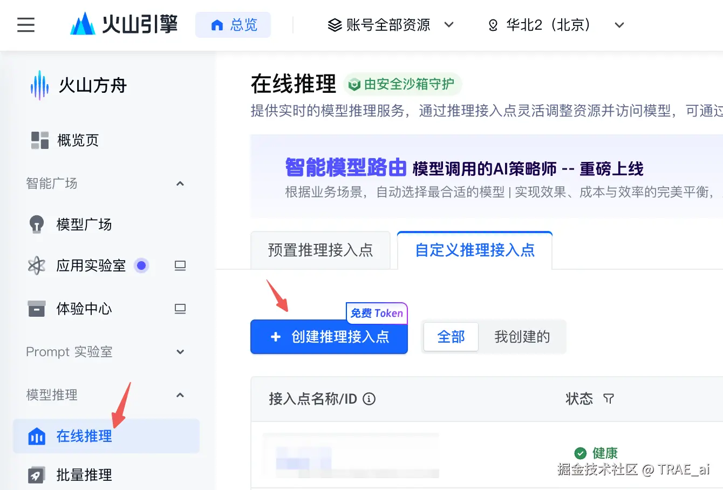Screen dimensions: 723x490
Task: Switch filter to 我创建的
Action: point(522,337)
